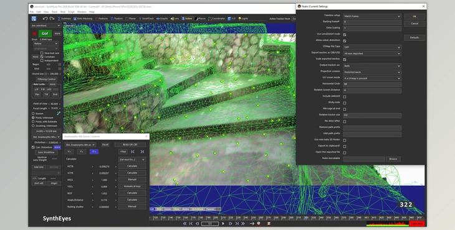Open the Refine solve mode dropdown
The image size is (455, 230).
point(45,44)
